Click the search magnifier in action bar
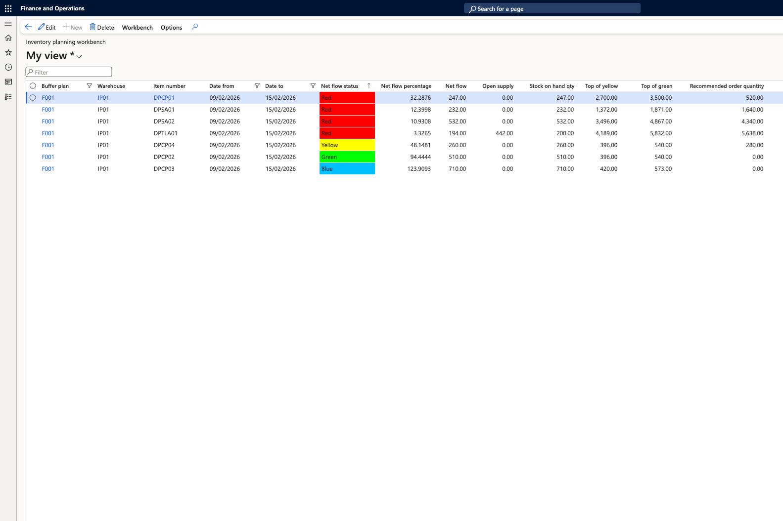The width and height of the screenshot is (783, 521). click(195, 27)
